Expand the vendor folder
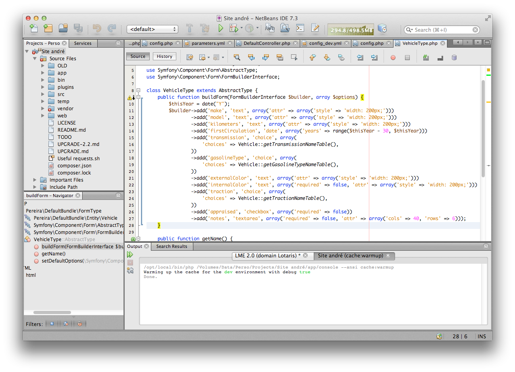 43,109
